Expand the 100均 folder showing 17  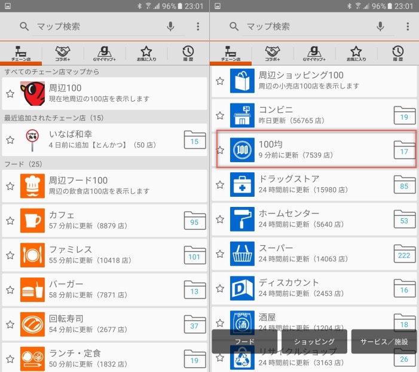tap(405, 150)
